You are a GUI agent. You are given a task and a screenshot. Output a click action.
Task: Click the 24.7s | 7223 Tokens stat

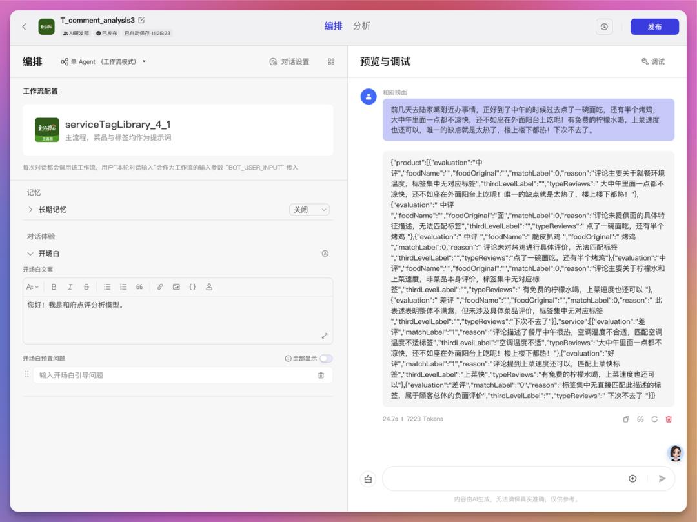[x=412, y=419]
